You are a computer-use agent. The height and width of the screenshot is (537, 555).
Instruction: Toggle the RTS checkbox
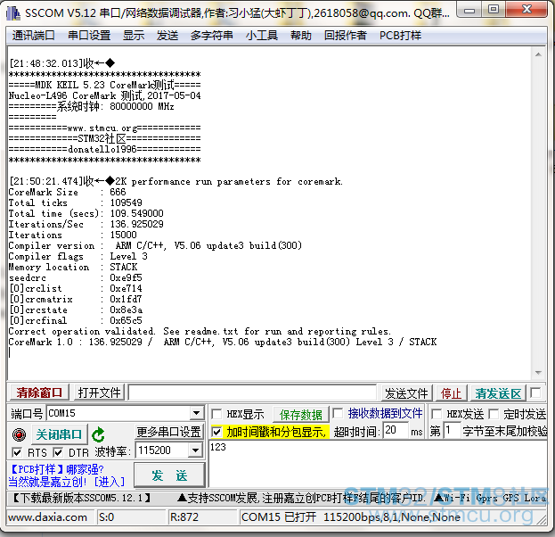[x=17, y=452]
